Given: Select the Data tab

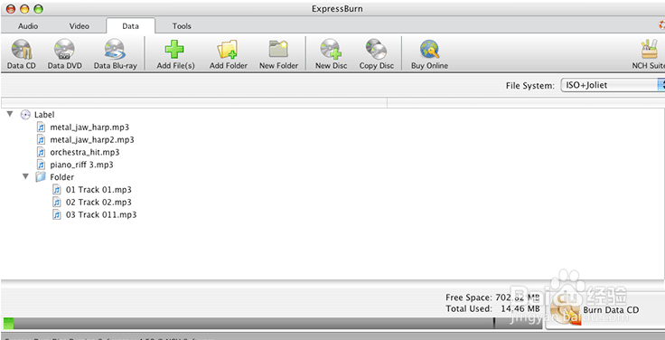Looking at the screenshot, I should (131, 26).
